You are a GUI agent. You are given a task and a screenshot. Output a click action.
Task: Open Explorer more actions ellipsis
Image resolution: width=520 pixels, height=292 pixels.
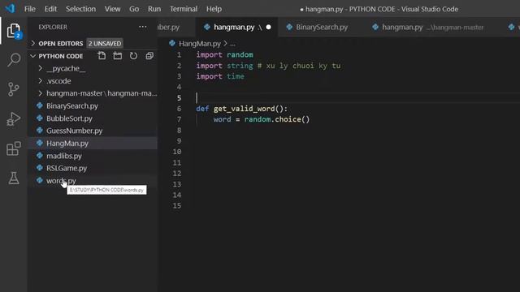[143, 27]
